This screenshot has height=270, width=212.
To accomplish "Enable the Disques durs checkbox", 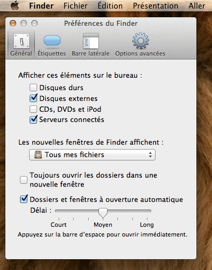I will [33, 87].
